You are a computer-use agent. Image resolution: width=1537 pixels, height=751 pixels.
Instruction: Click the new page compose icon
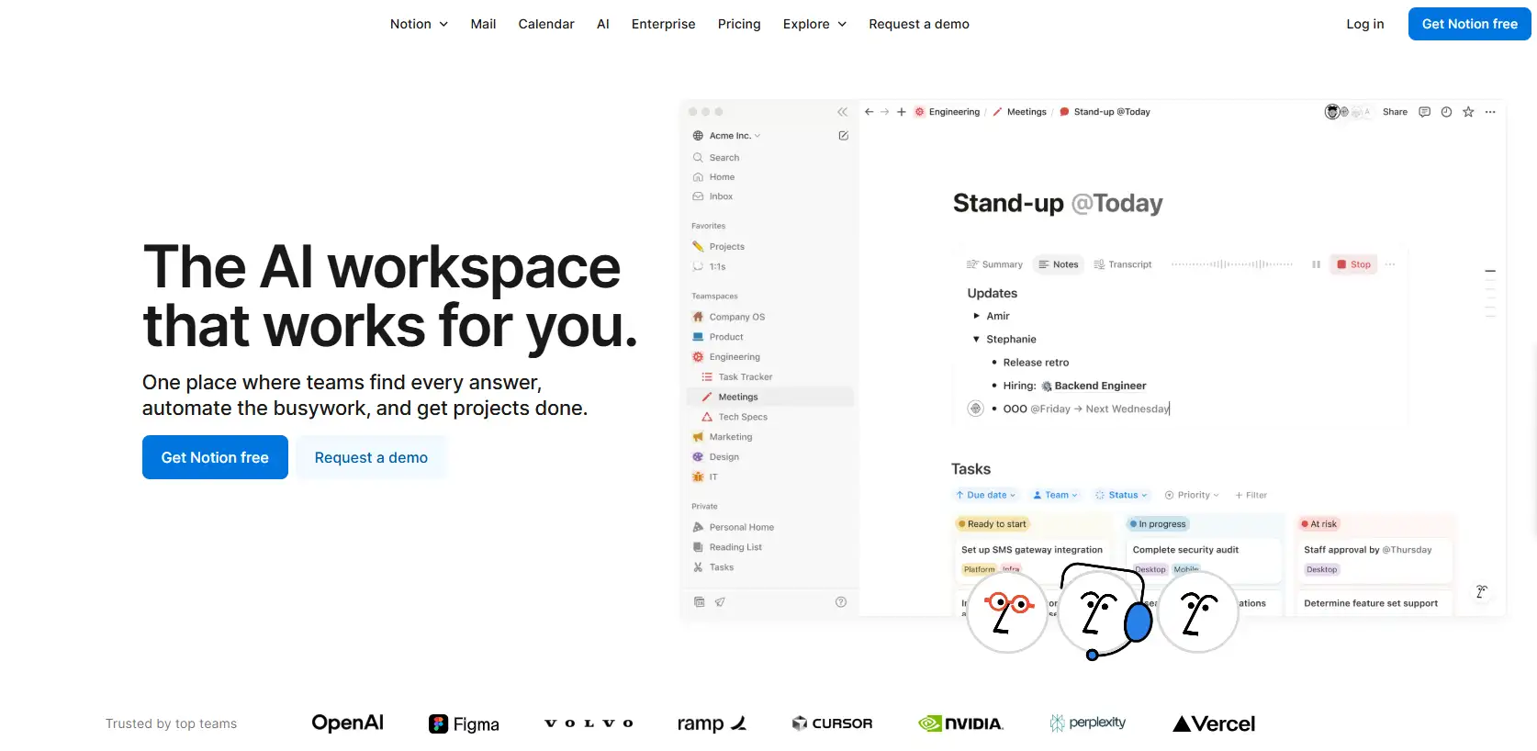843,136
